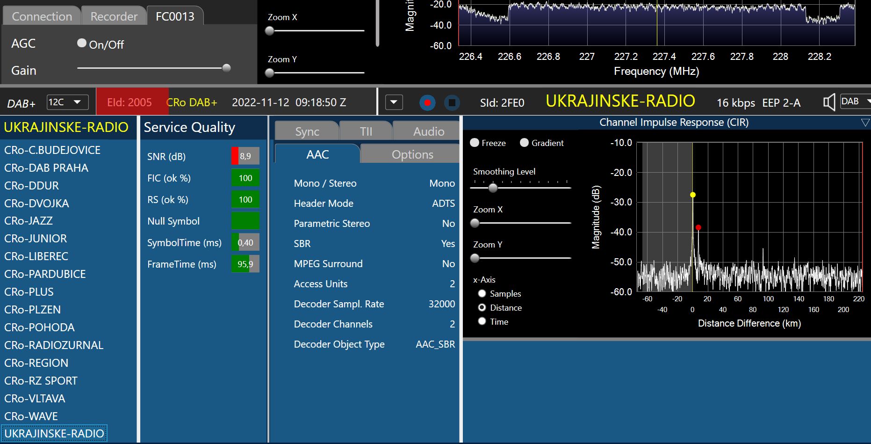Toggle the AGC On/Off switch
The width and height of the screenshot is (871, 444).
tap(82, 44)
